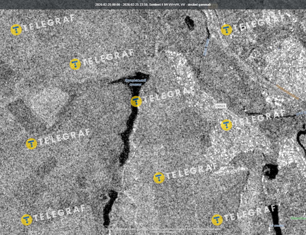This screenshot has width=306, height=235.
Task: Click the Telegraf icon in the bottom center
Action: tap(159, 178)
